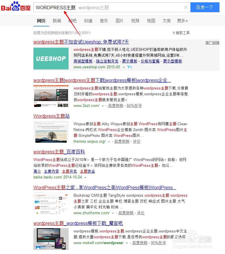The height and width of the screenshot is (254, 225).
Task: Open 百度快照 for themes.wopus.org
Action: (x=122, y=142)
